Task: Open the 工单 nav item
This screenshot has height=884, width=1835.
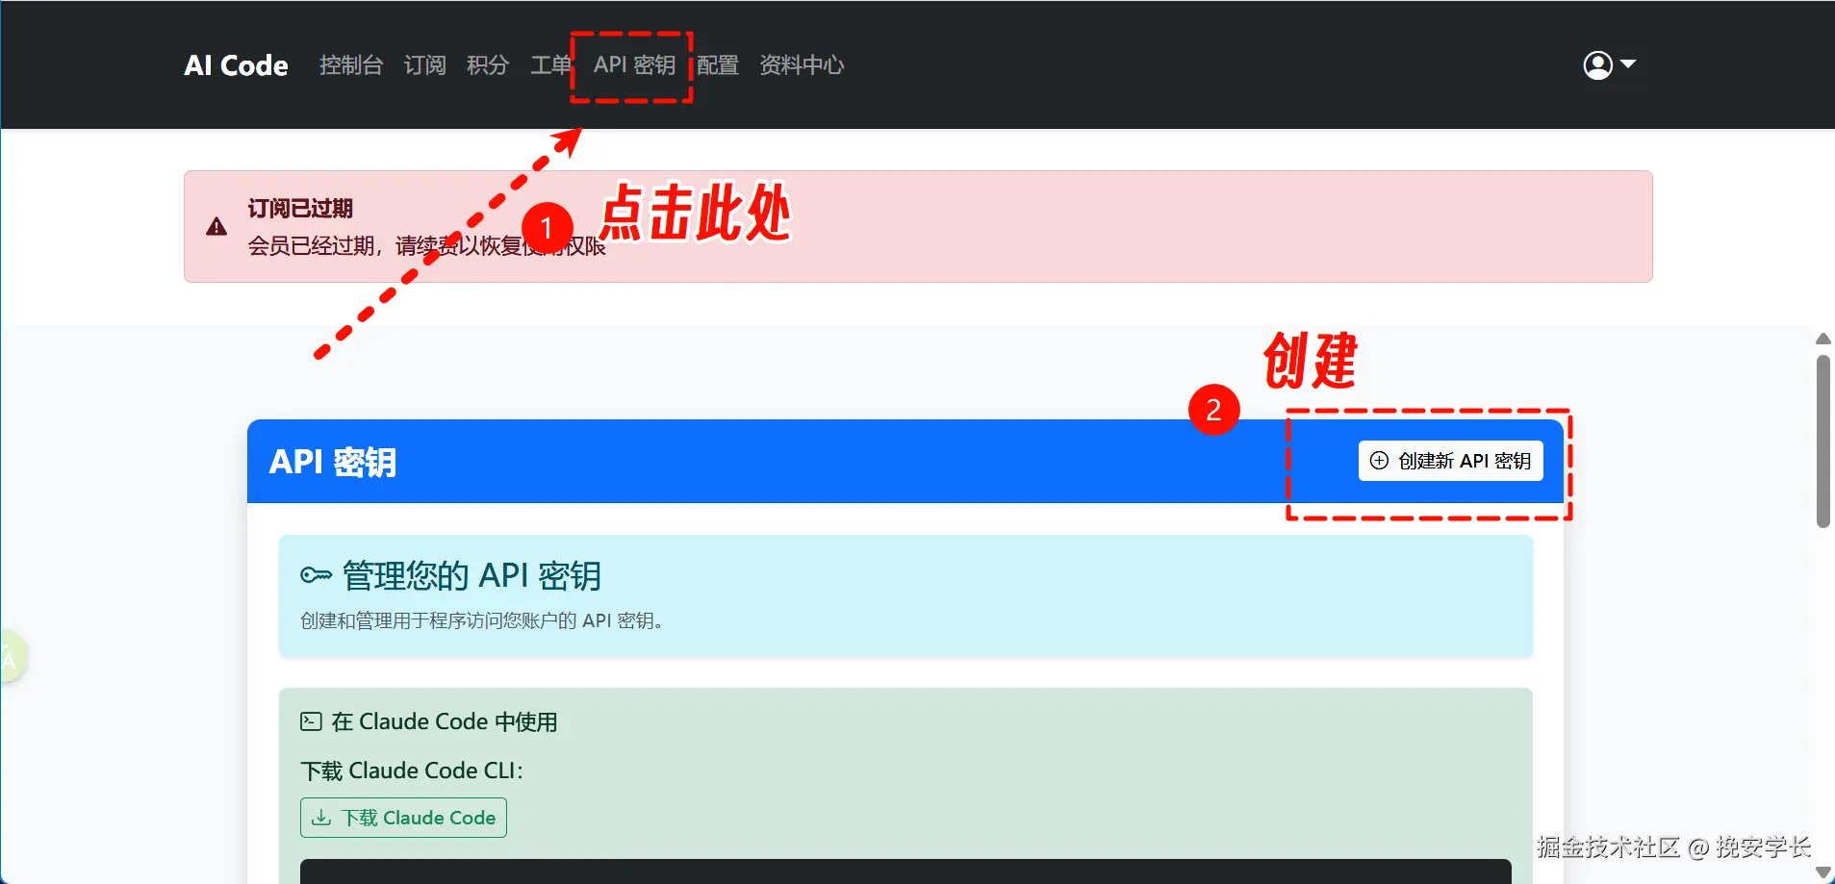Action: 550,64
